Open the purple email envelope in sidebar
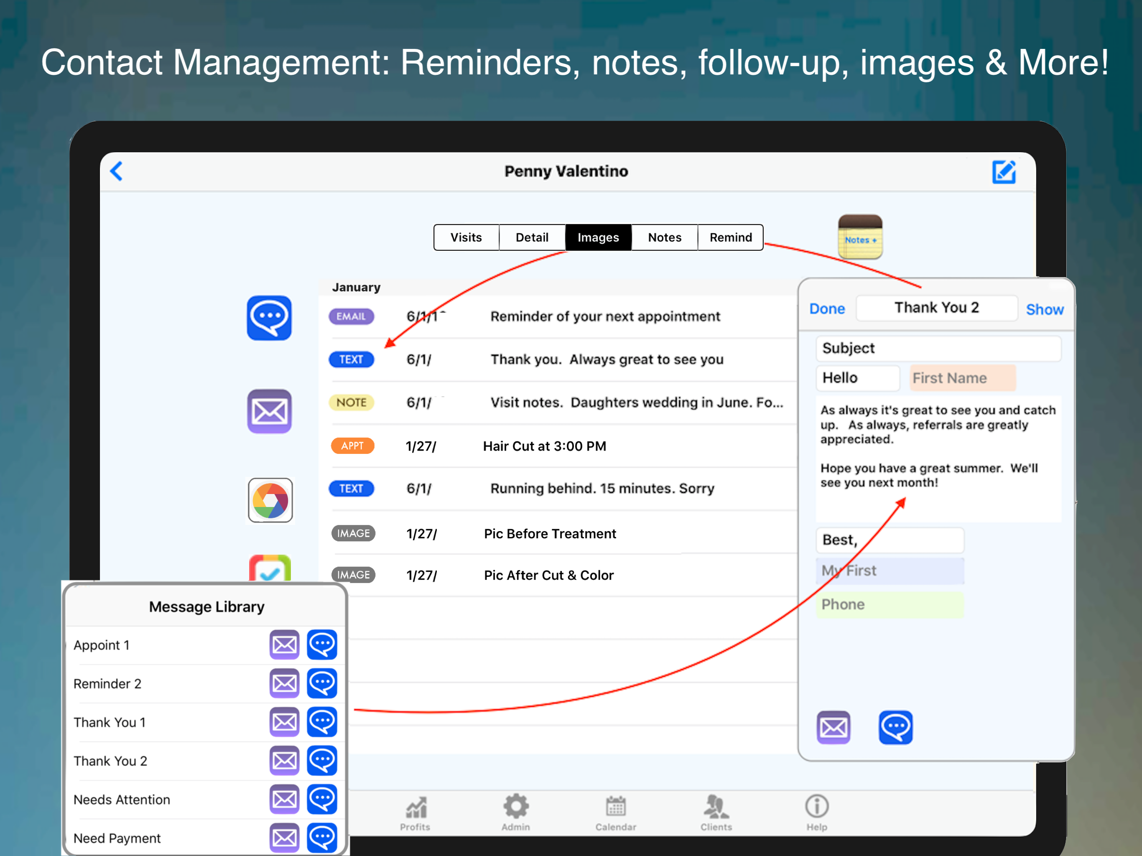Screen dimensions: 1142x856 point(269,411)
